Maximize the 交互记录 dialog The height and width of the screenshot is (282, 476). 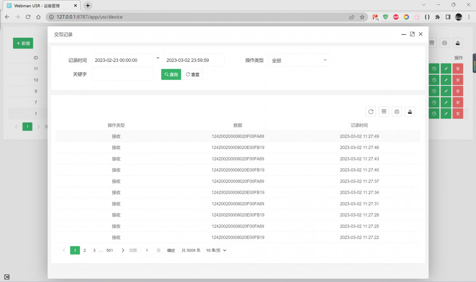click(x=412, y=34)
